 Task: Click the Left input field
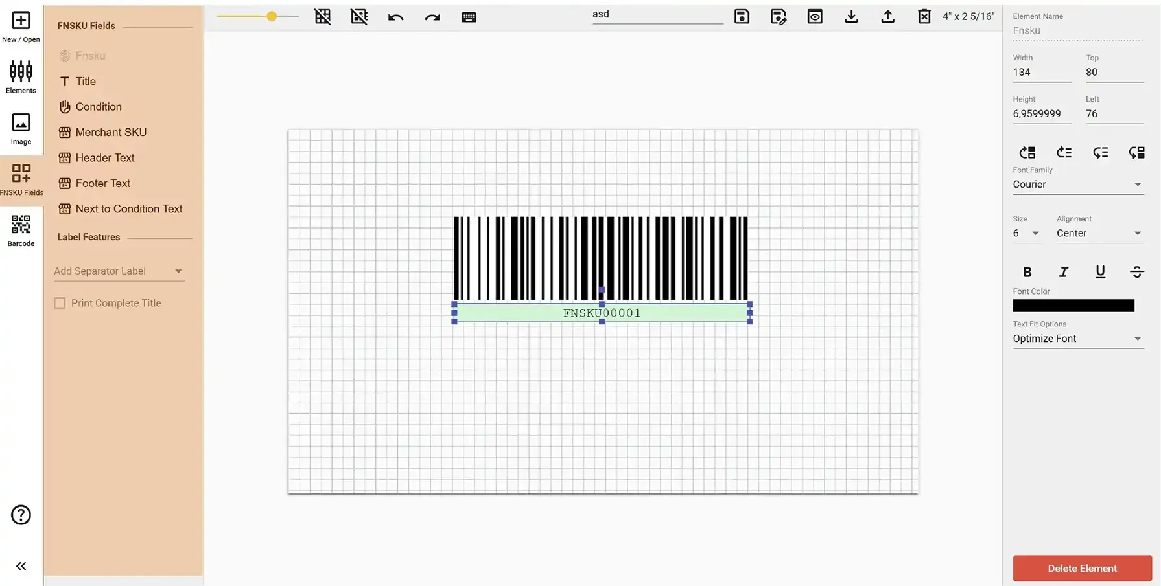point(1115,114)
